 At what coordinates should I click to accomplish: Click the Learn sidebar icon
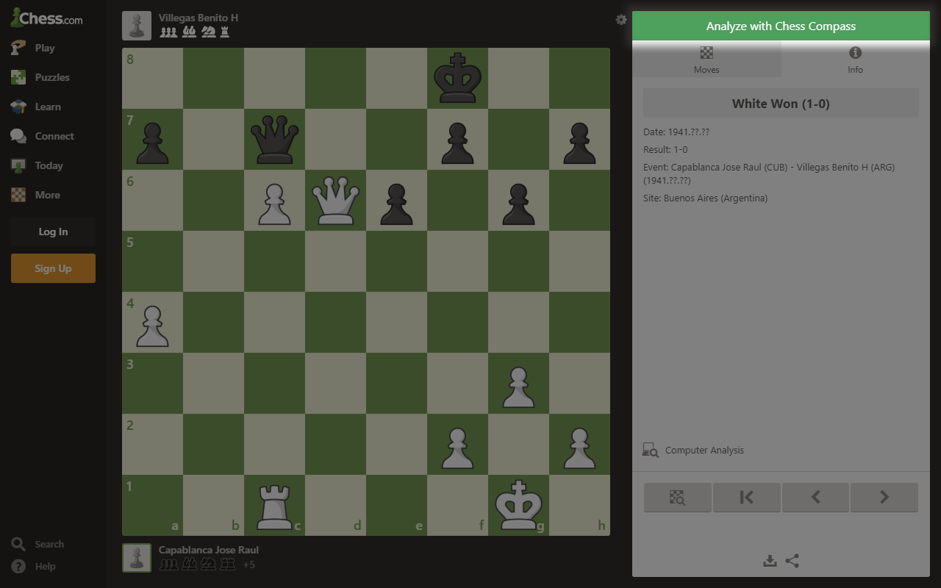(x=18, y=107)
